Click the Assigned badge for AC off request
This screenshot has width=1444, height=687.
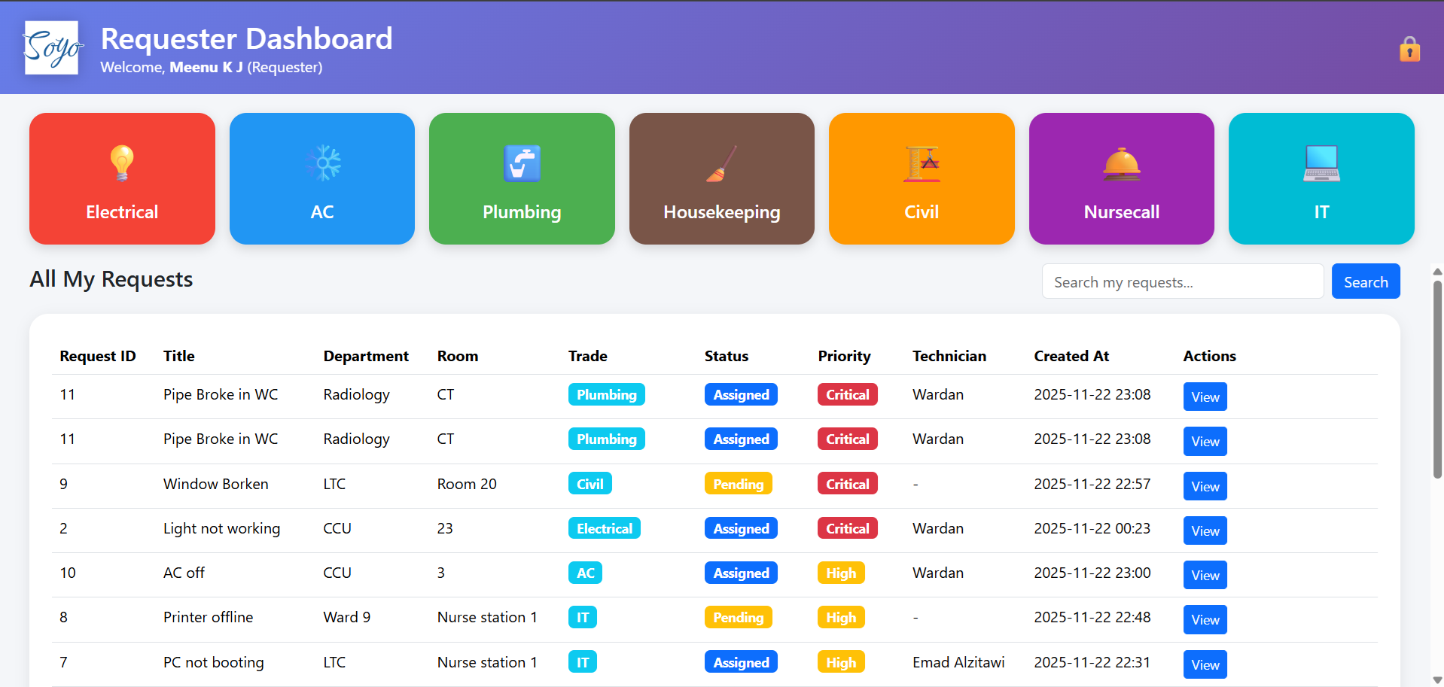740,573
